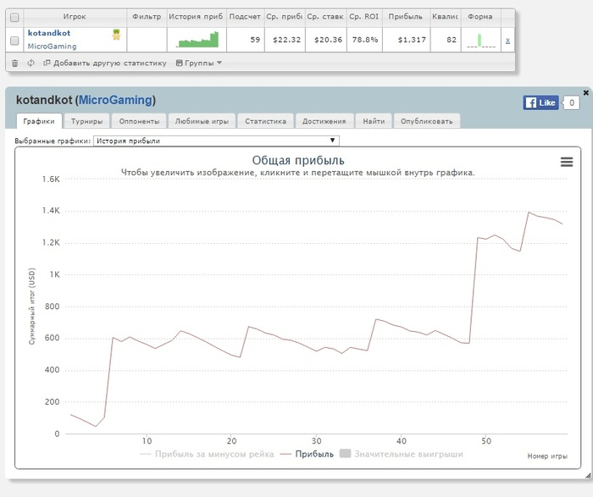Sort by the 'Прибыль' column header
This screenshot has width=593, height=497.
(404, 16)
